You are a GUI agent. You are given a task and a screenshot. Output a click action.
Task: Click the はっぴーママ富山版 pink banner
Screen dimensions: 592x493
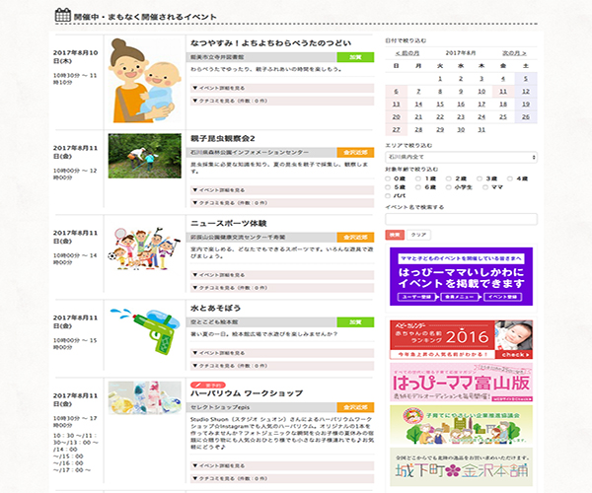click(x=461, y=381)
